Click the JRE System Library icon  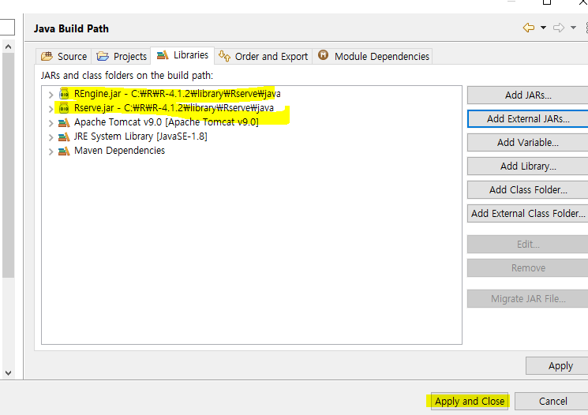[64, 136]
